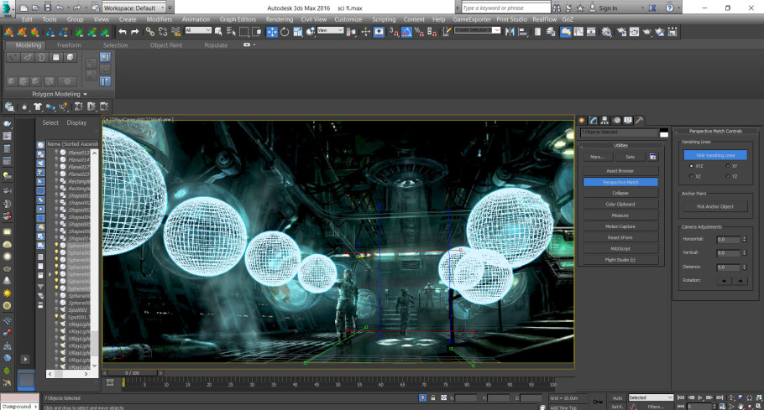Switch to the Freeform ribbon tab
Screen dimensions: 764x410
69,45
